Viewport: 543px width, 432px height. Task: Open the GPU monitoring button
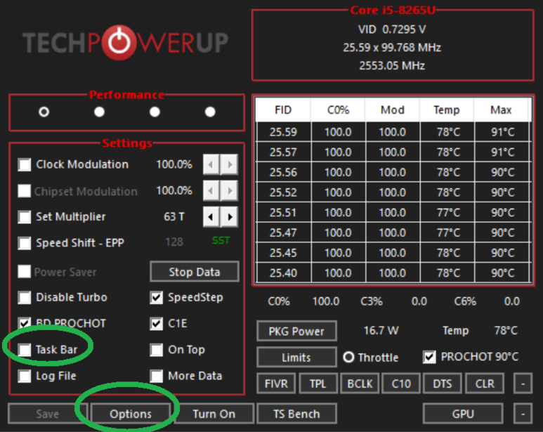(464, 414)
